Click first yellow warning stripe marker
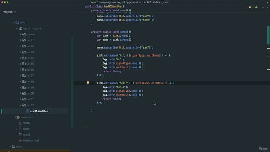 (x=268, y=49)
